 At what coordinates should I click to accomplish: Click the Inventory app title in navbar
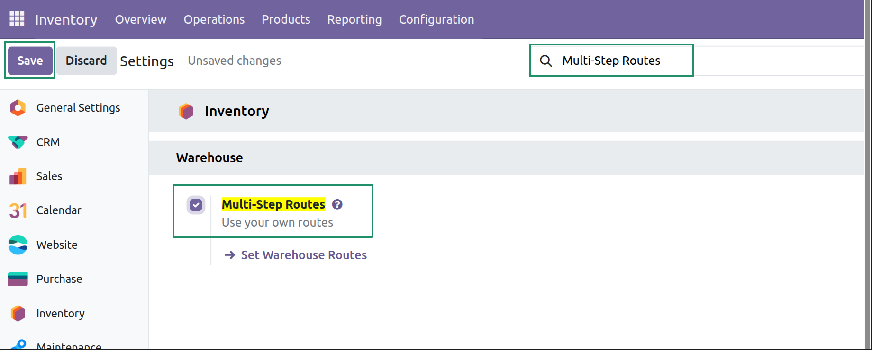tap(66, 19)
